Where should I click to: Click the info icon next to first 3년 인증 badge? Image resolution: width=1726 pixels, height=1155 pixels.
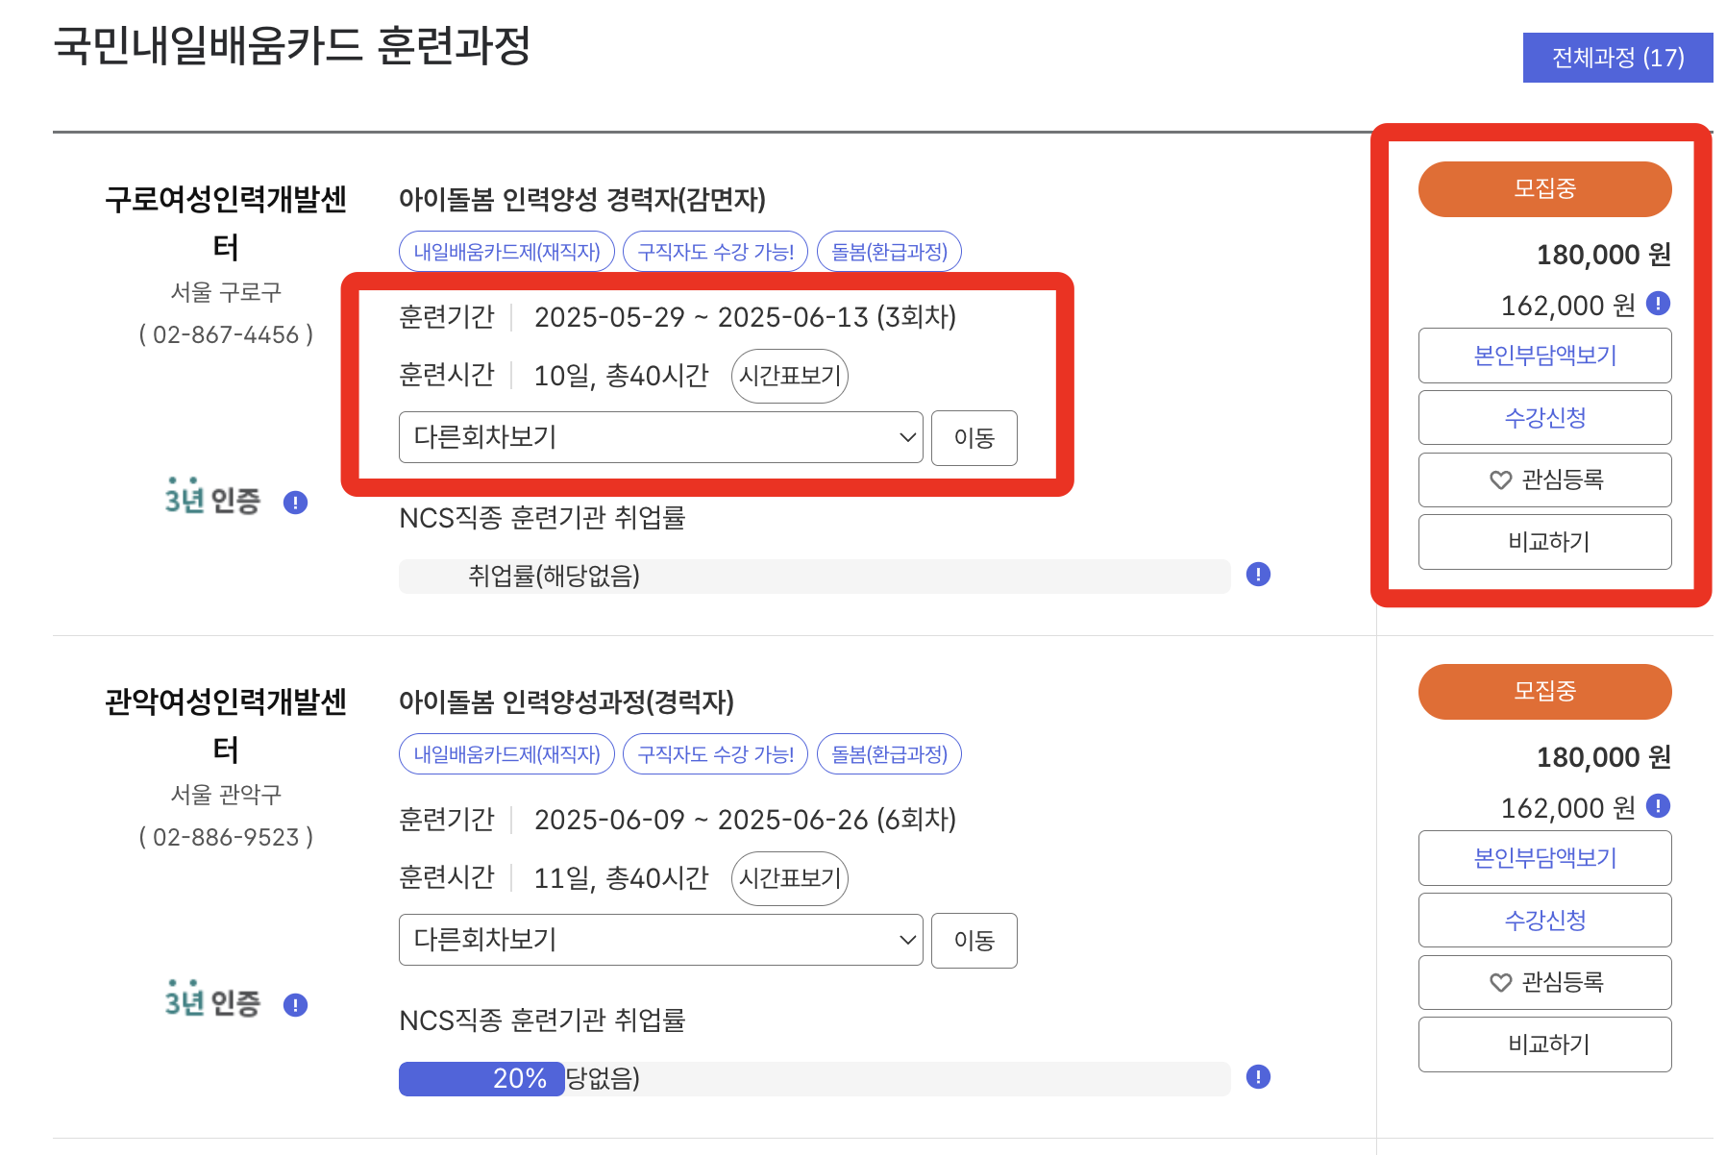click(295, 503)
